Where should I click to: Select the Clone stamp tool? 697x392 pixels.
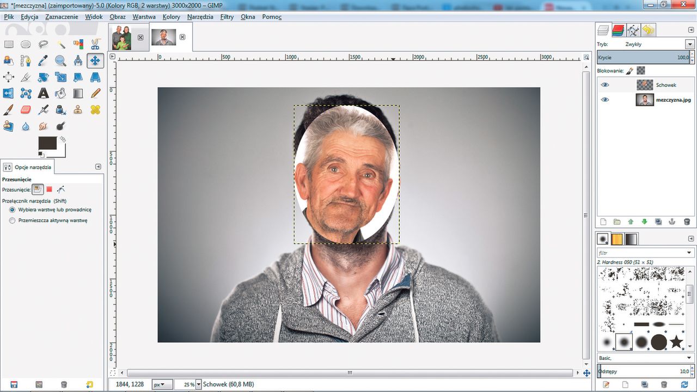[x=78, y=109]
